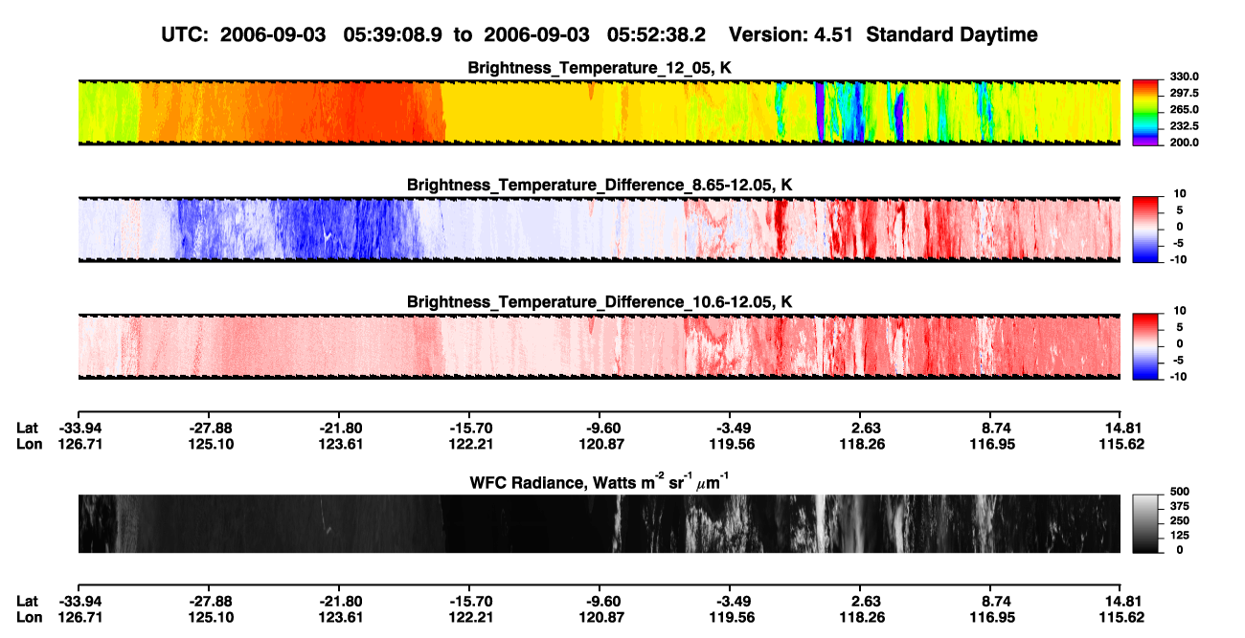
Task: Select the rainbow color bar for Brightness Temperature 12_05
Action: pos(1146,112)
